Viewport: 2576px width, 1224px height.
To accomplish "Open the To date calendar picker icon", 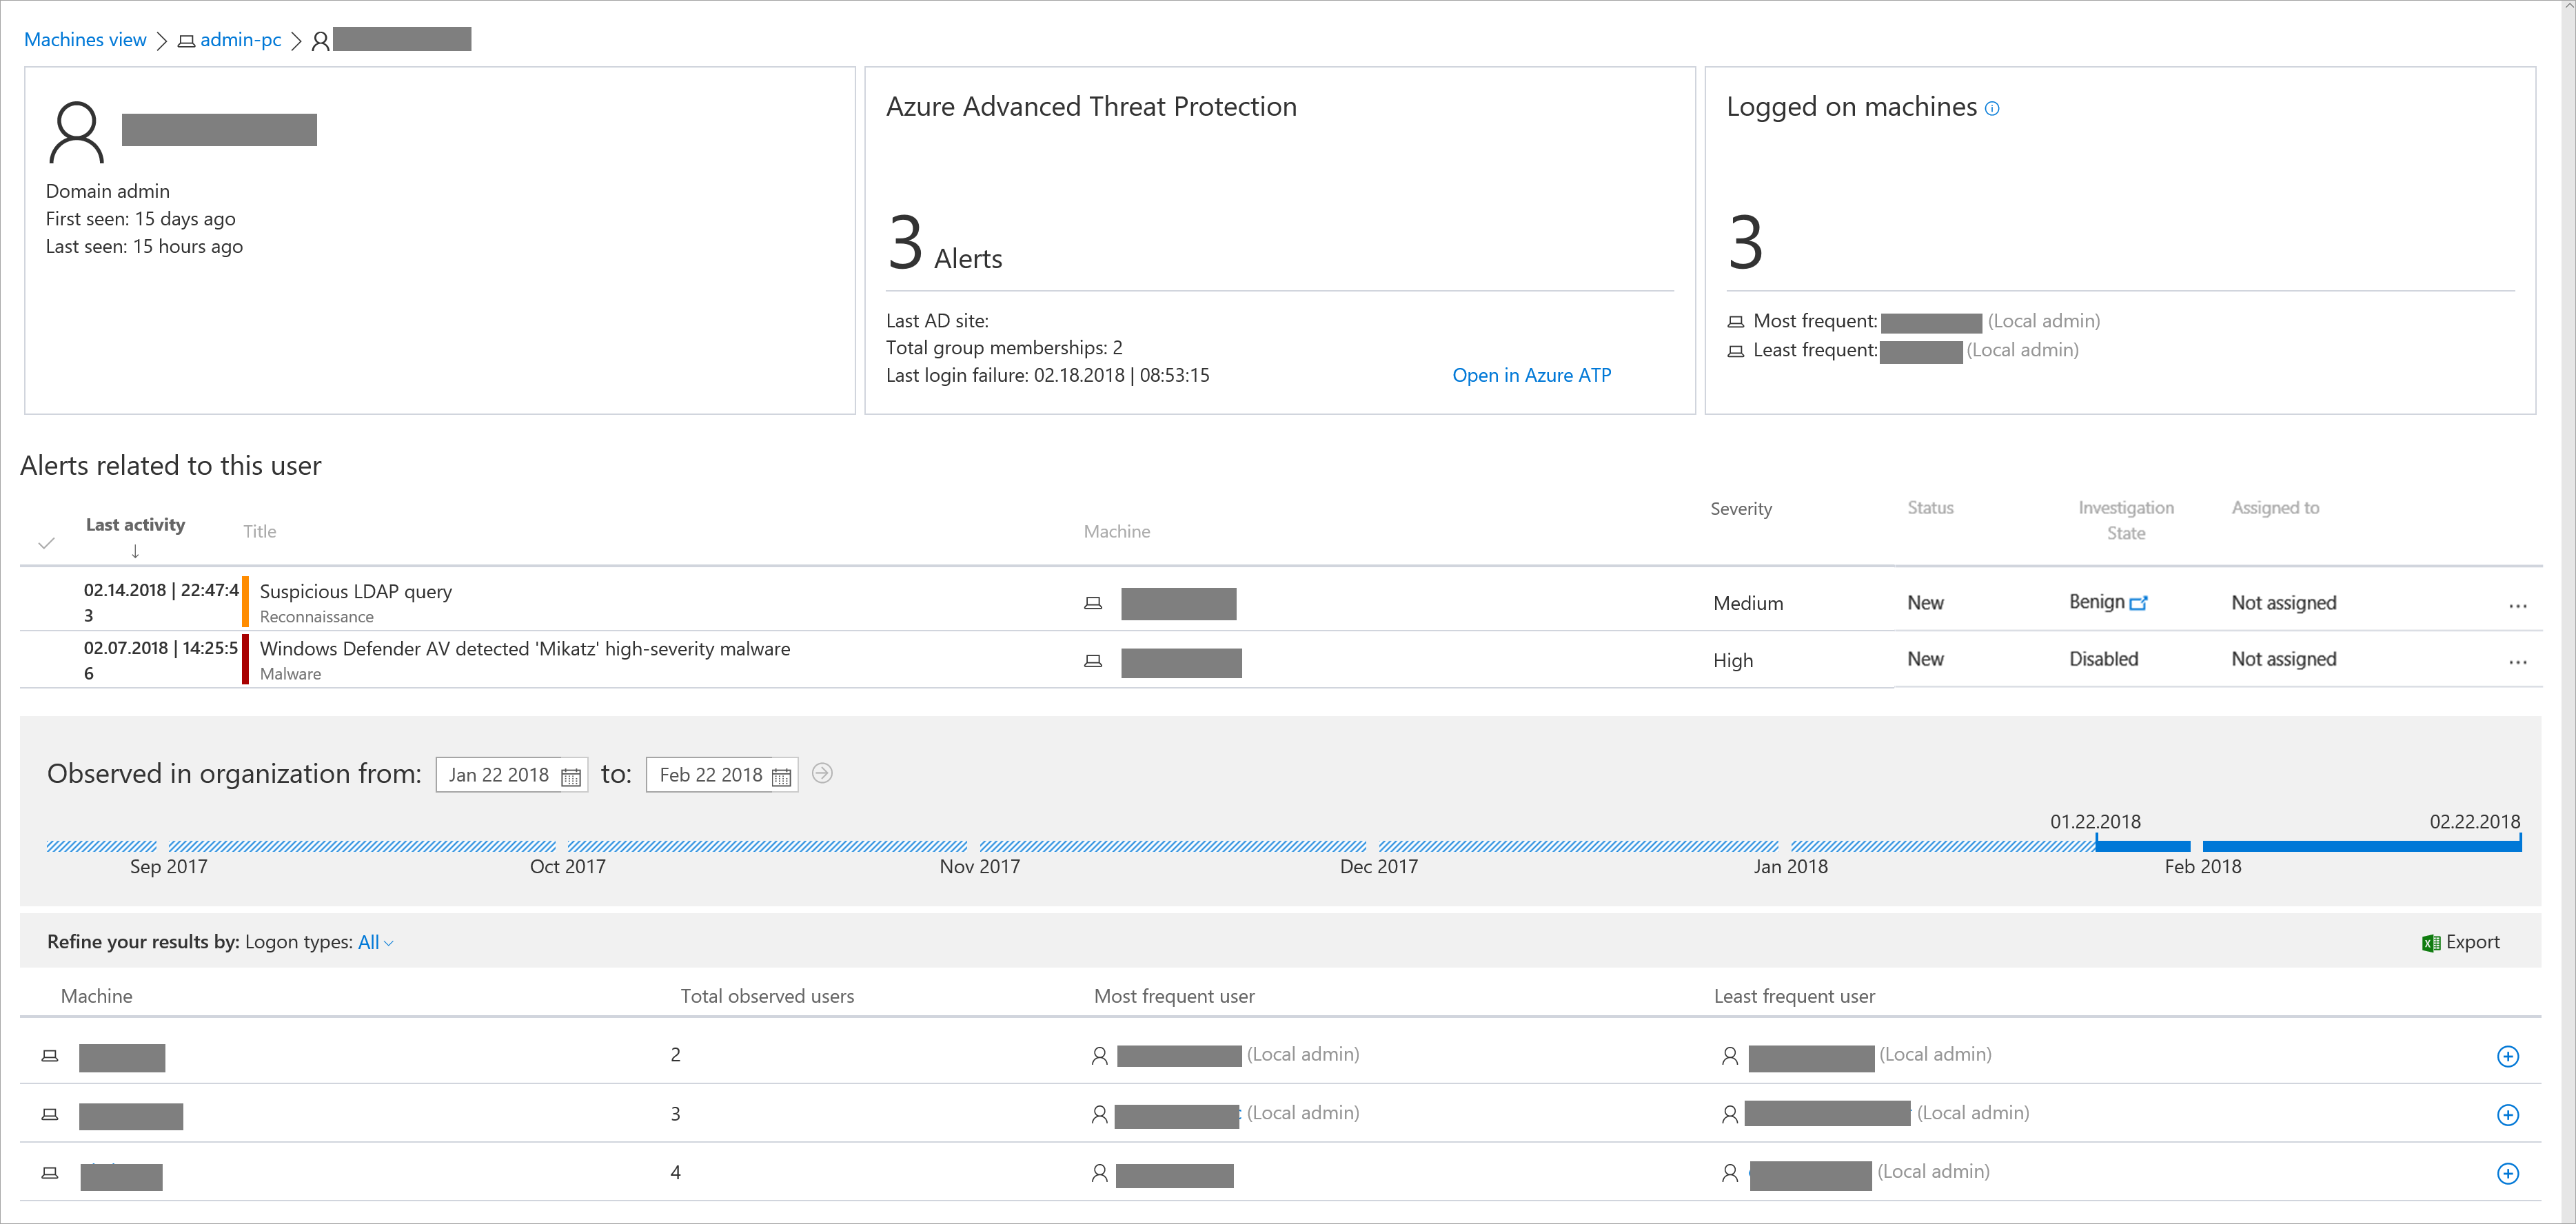I will tap(781, 777).
